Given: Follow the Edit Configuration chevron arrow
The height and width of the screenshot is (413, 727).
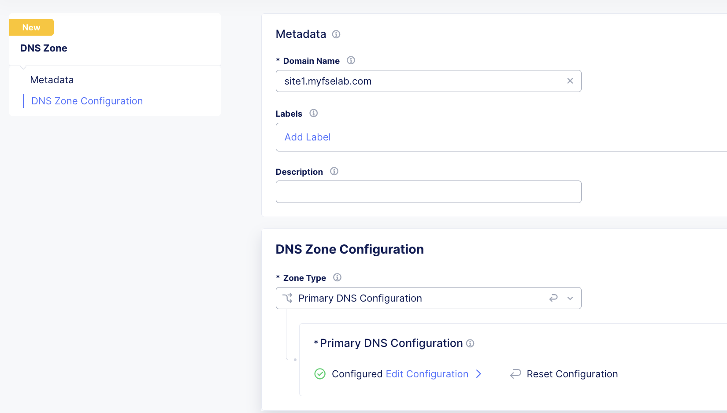Looking at the screenshot, I should pos(479,374).
